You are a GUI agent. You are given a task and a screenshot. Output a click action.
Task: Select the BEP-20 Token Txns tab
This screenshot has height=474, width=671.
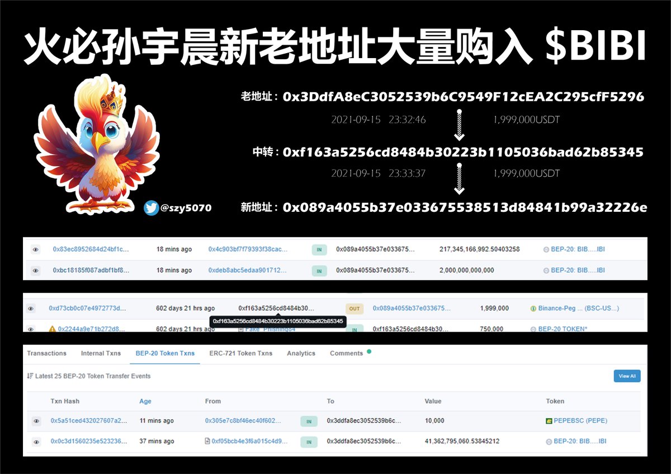pos(165,353)
